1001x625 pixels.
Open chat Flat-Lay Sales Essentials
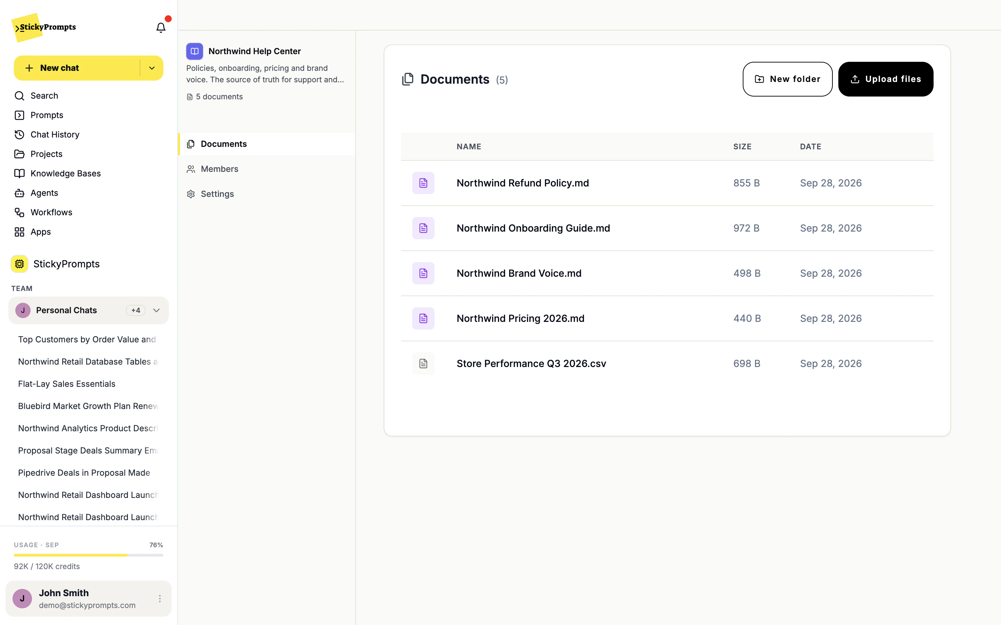(x=89, y=384)
